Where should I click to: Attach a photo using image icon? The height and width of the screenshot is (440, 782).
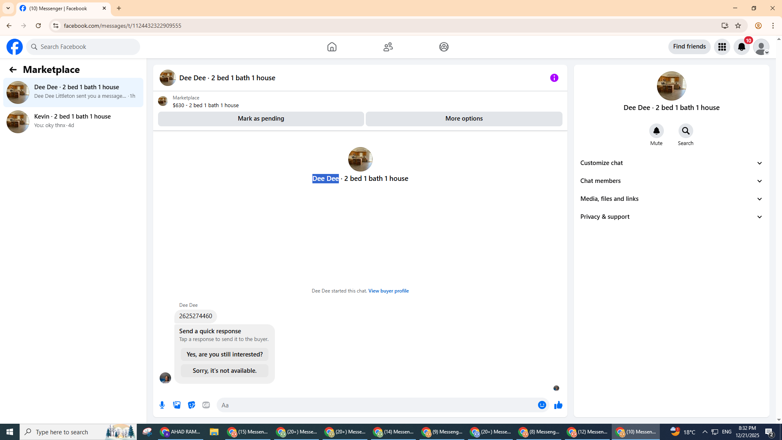pos(177,405)
